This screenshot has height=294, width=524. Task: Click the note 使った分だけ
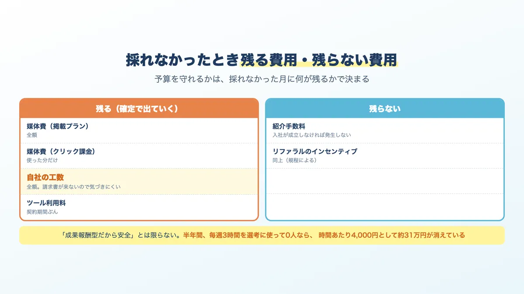pos(42,160)
